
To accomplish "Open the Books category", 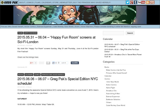I will pos(107,67).
